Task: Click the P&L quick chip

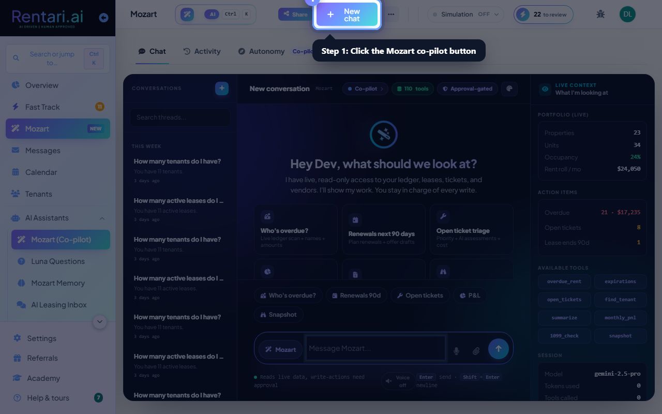Action: pos(470,295)
